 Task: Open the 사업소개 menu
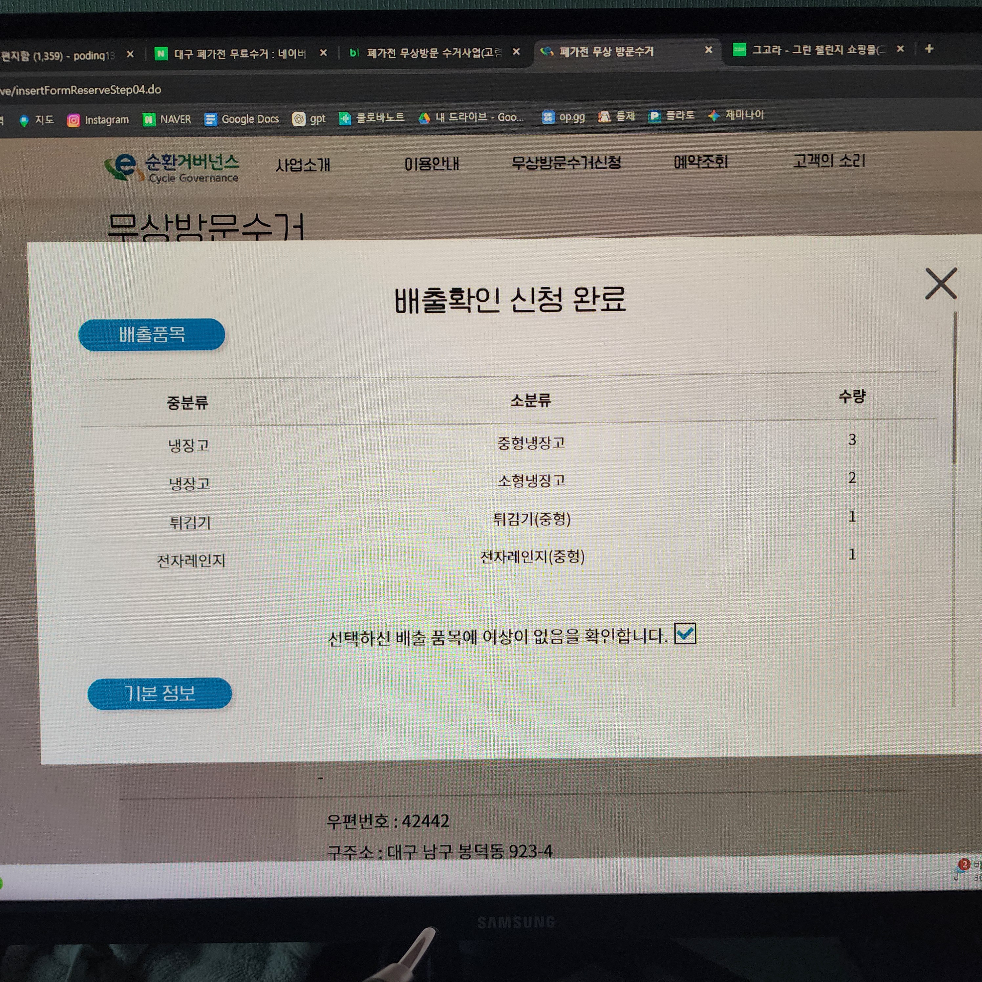[303, 165]
